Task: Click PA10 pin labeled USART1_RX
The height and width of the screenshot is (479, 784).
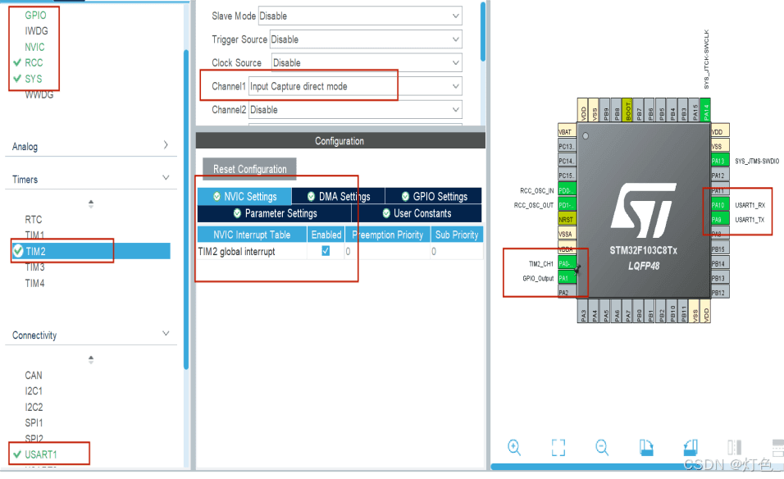Action: [720, 205]
